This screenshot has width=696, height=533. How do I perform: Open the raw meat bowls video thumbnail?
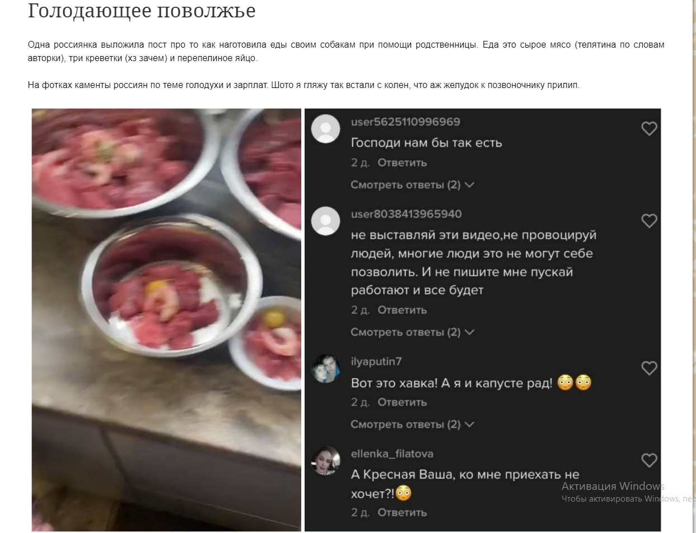point(166,320)
